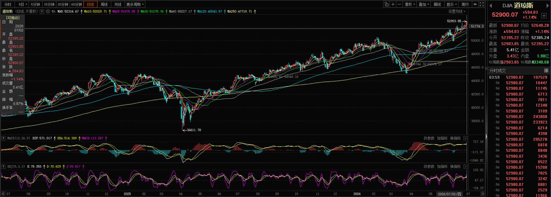Image resolution: width=551 pixels, height=197 pixels.
Task: Select the 月线 monthly chart tab
Action: pos(118,4)
